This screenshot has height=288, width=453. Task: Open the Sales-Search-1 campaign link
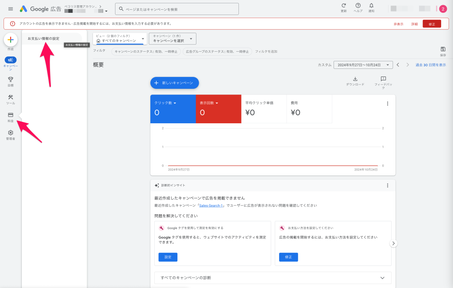click(211, 205)
